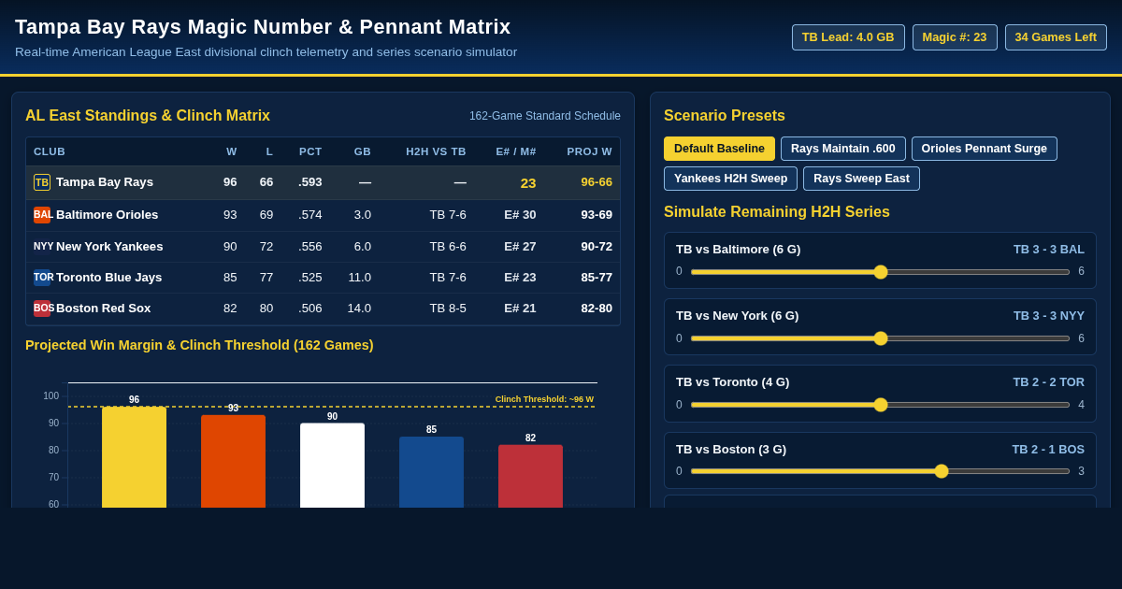Apply the Yankees H2H Sweep preset
Screen dimensions: 1122x589
click(x=730, y=179)
